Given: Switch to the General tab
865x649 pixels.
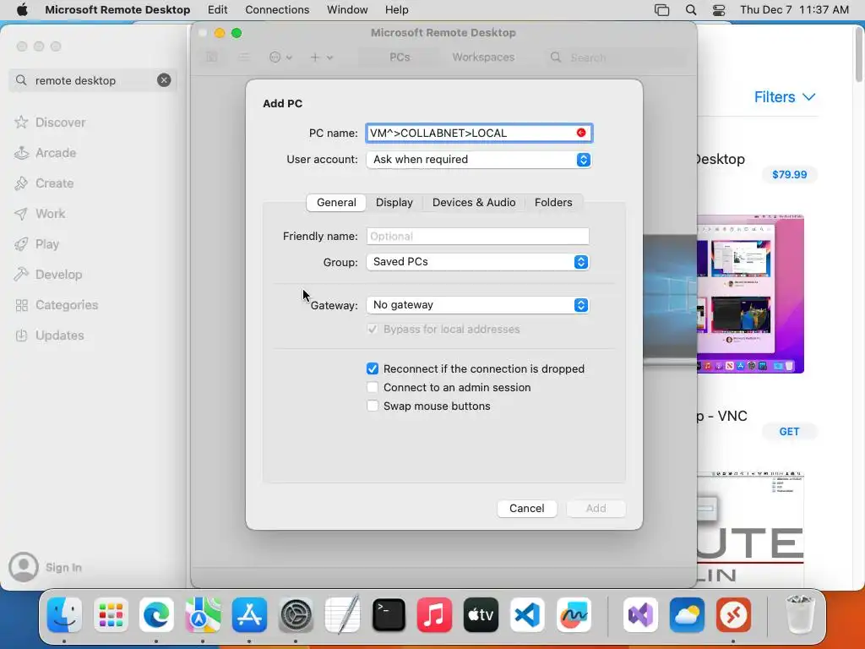Looking at the screenshot, I should [x=336, y=203].
